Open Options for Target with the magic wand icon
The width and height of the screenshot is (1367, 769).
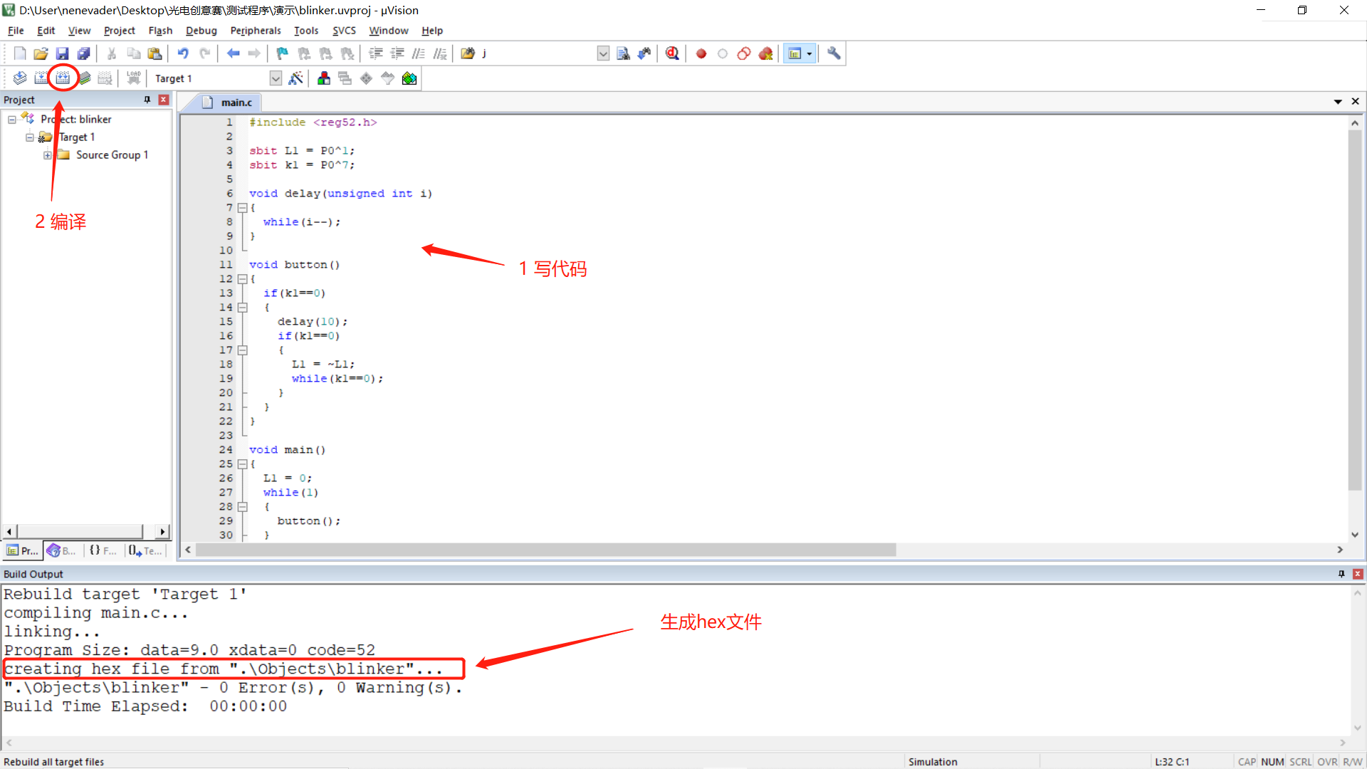pyautogui.click(x=296, y=78)
